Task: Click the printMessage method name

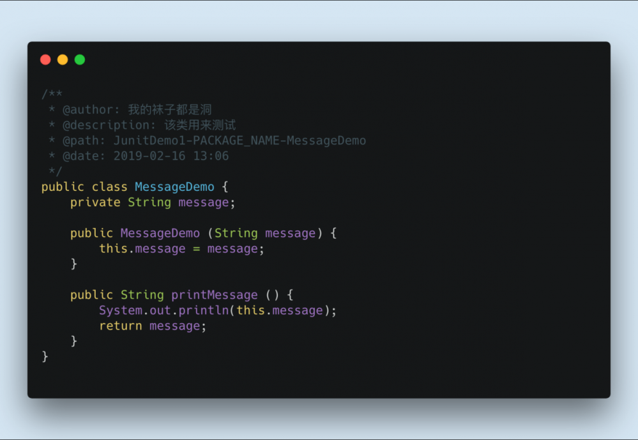Action: coord(214,295)
